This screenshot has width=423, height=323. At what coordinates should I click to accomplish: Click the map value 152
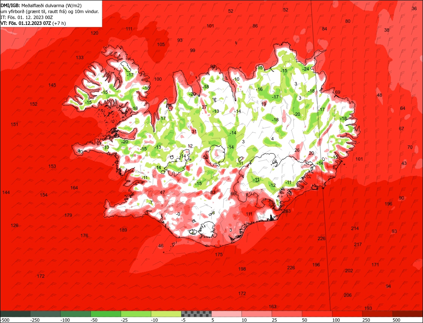33,104
